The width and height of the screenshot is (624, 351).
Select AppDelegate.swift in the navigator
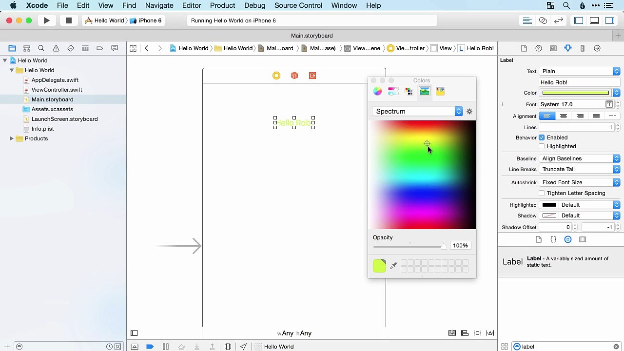click(55, 80)
